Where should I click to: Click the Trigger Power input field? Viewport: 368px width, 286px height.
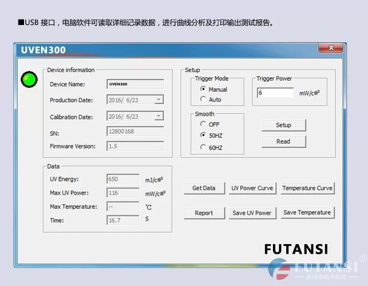coord(275,93)
